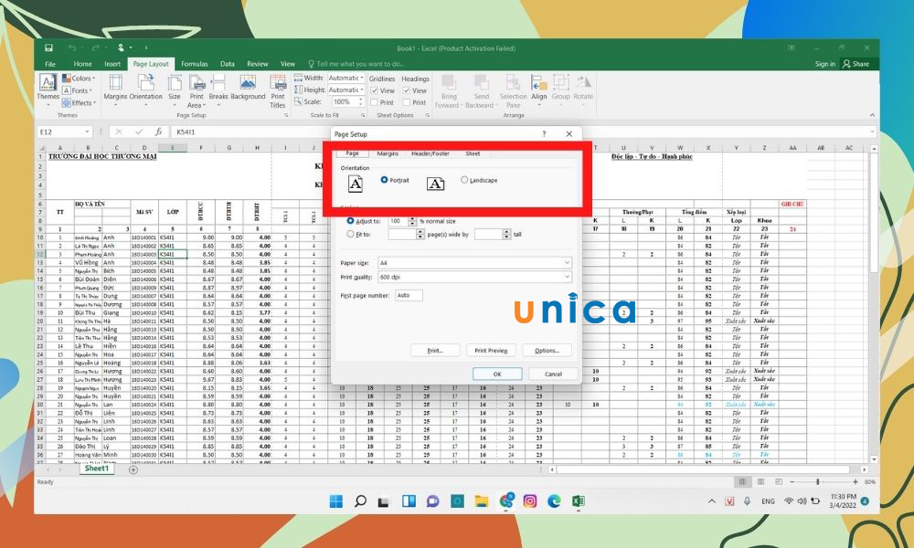
Task: Add a new sheet with plus icon
Action: pyautogui.click(x=133, y=469)
